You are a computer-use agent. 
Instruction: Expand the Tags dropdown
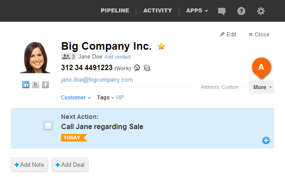click(106, 98)
